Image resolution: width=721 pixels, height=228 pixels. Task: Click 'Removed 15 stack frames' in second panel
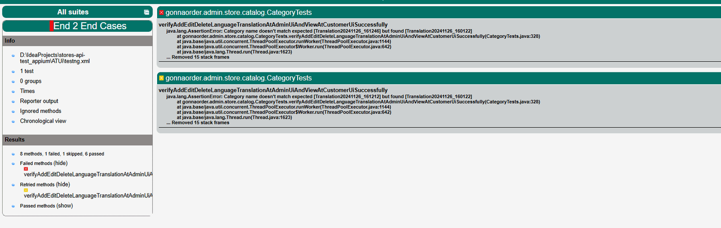198,123
